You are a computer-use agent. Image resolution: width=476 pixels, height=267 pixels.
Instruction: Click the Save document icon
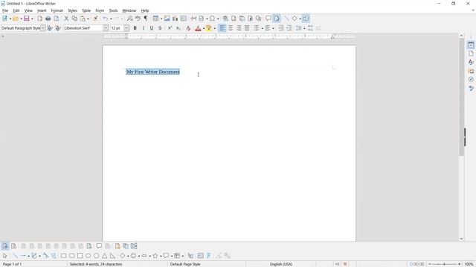tap(27, 19)
